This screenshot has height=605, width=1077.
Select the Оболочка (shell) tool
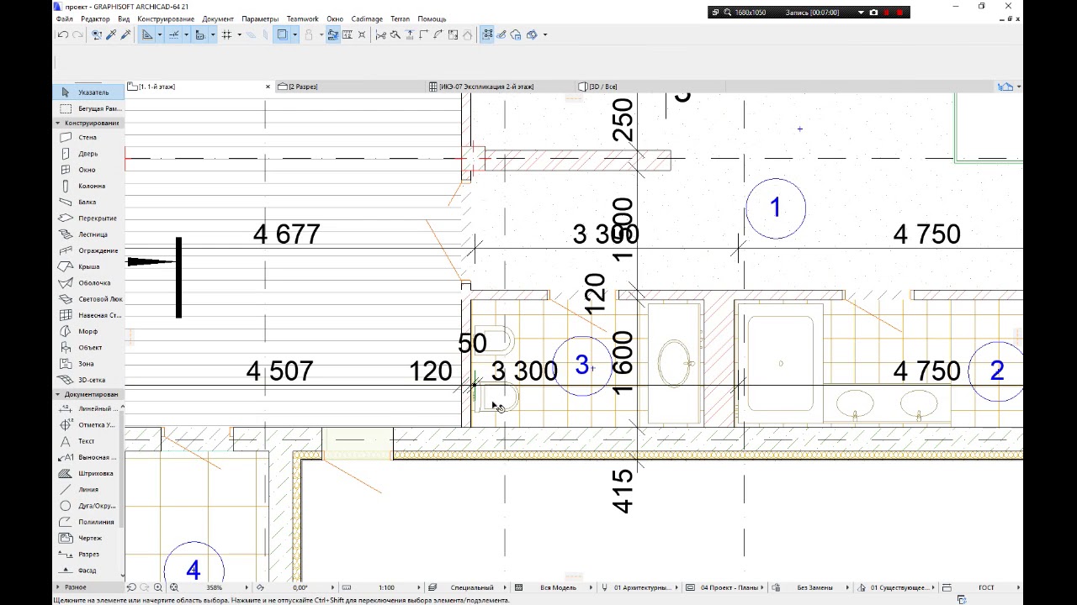(x=88, y=283)
